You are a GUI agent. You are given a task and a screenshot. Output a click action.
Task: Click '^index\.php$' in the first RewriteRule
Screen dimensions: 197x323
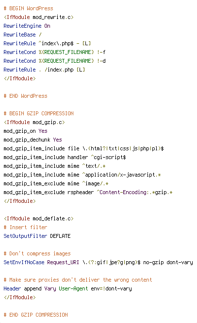coord(56,43)
